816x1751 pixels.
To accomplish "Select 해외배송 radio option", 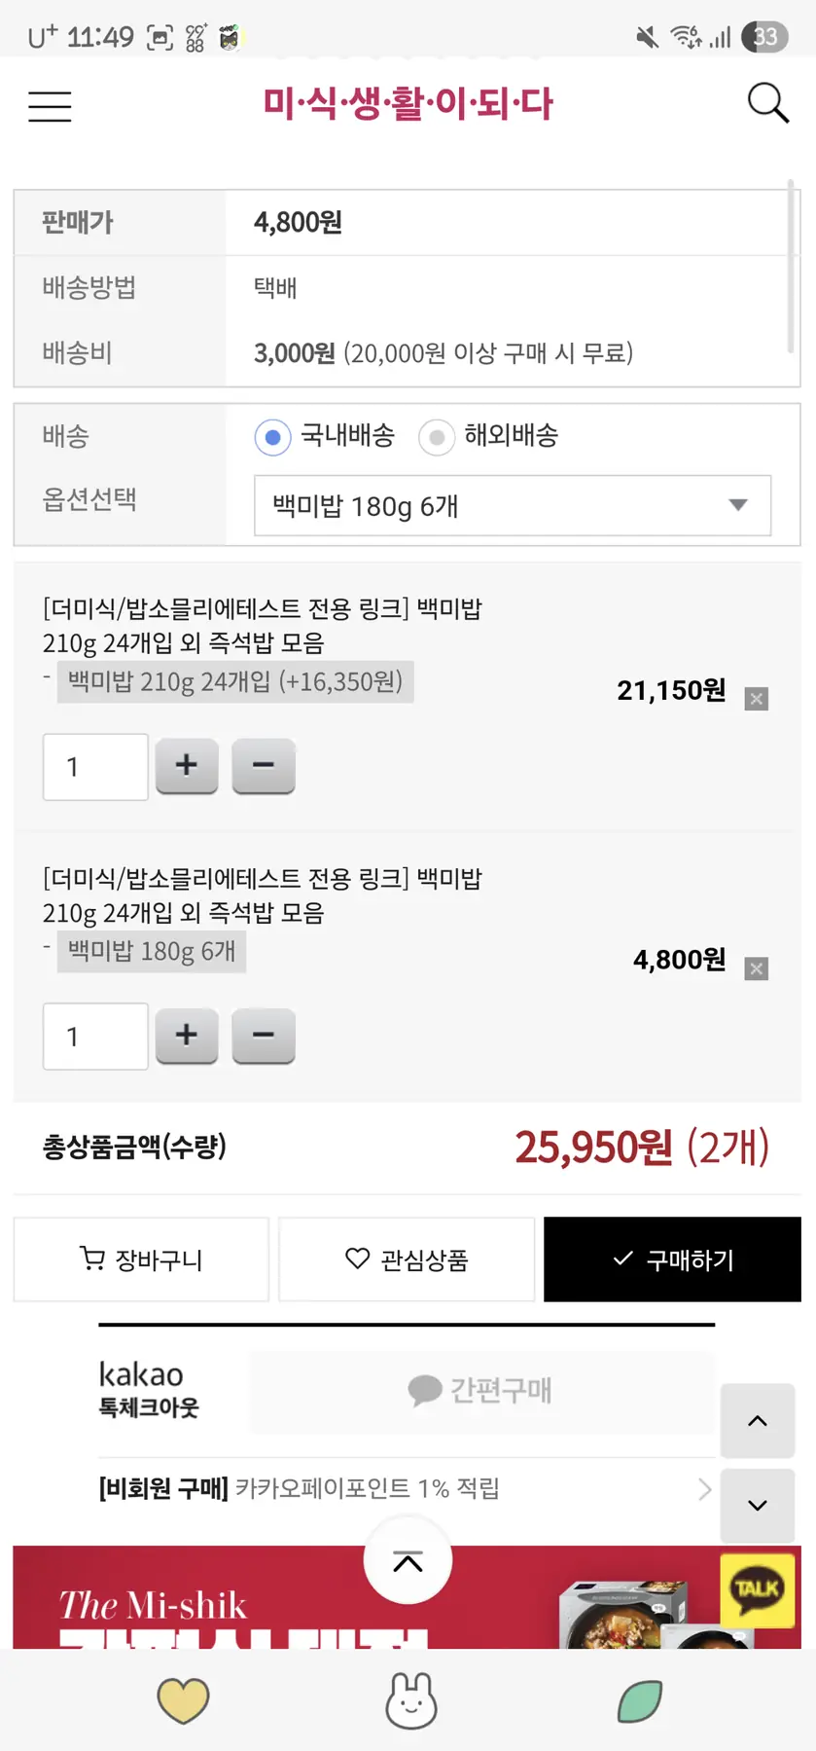I will point(437,437).
